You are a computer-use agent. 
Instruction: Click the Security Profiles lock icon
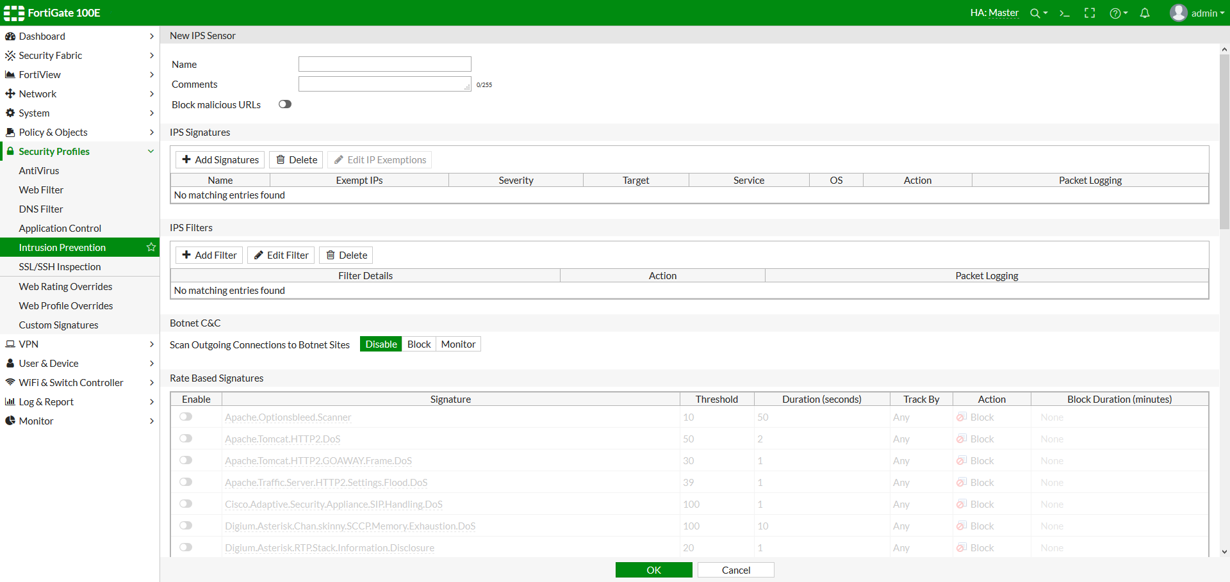pyautogui.click(x=10, y=152)
